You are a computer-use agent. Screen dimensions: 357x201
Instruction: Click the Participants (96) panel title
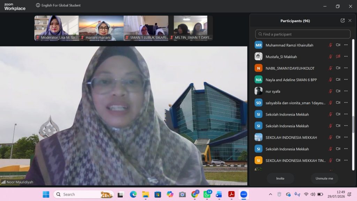coord(295,21)
